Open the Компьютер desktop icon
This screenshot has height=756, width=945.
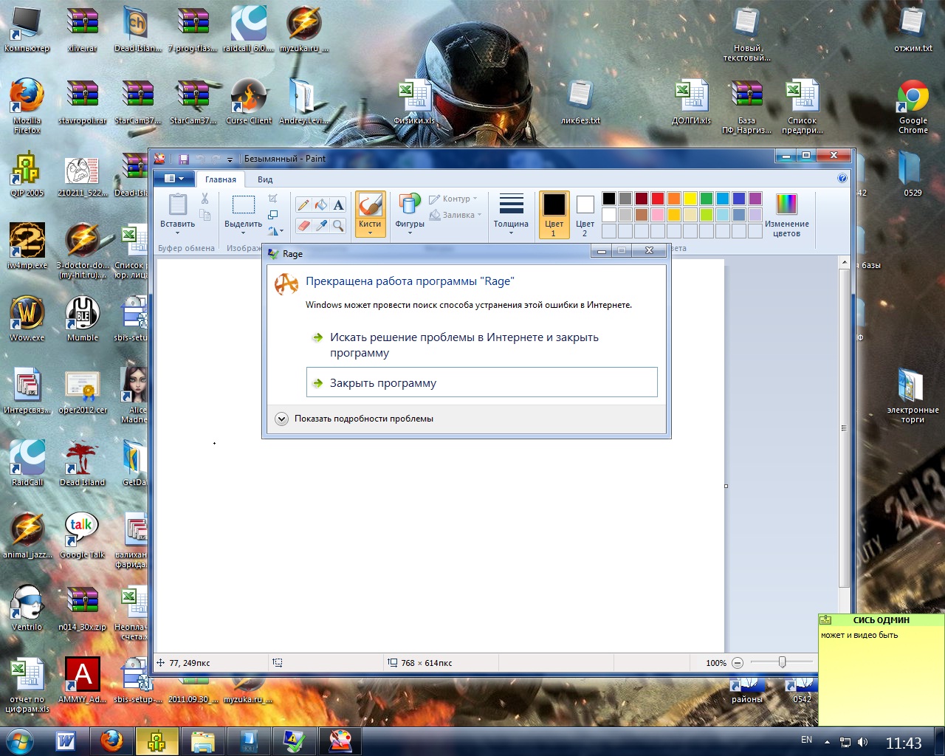pos(27,30)
